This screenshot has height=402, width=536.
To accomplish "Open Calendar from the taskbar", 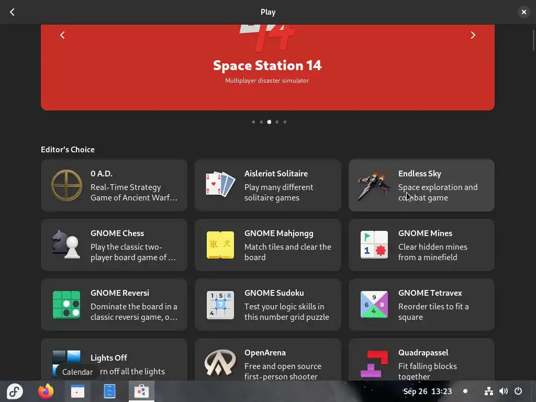I will (x=77, y=392).
